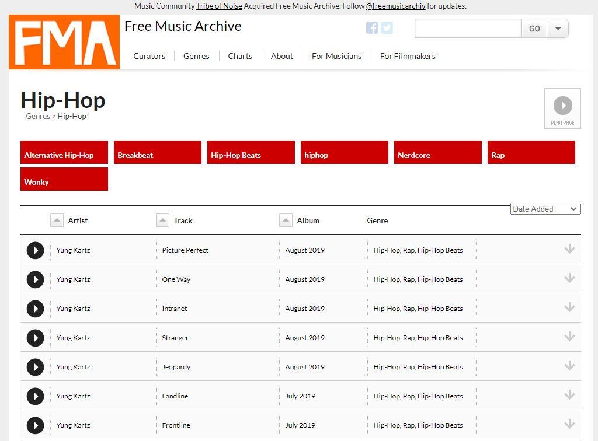Select the Alternative Hip-Hop subgenre
The height and width of the screenshot is (441, 598).
coord(64,152)
